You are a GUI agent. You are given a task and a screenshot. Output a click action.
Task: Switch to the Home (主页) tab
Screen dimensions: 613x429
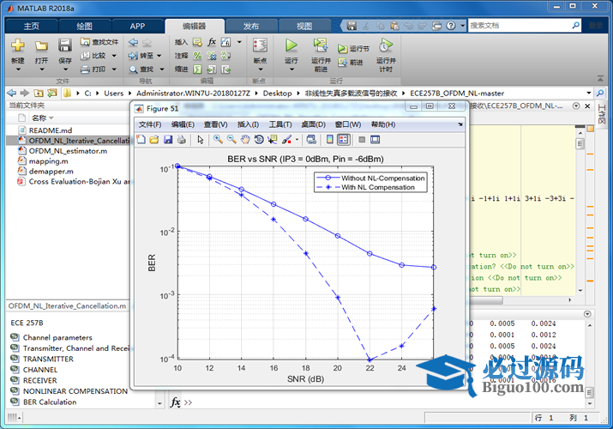click(x=31, y=27)
